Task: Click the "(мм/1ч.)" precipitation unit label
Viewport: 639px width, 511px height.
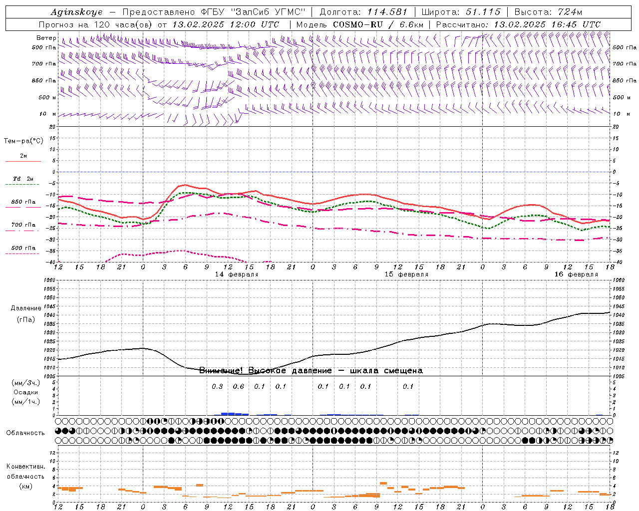Action: [25, 402]
